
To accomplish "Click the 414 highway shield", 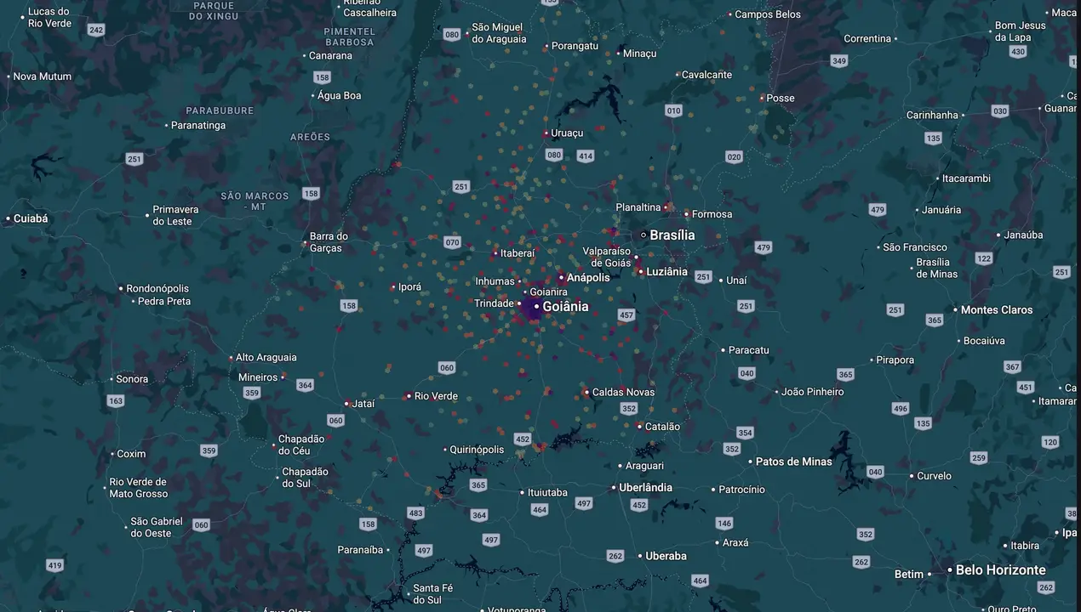I will (585, 156).
